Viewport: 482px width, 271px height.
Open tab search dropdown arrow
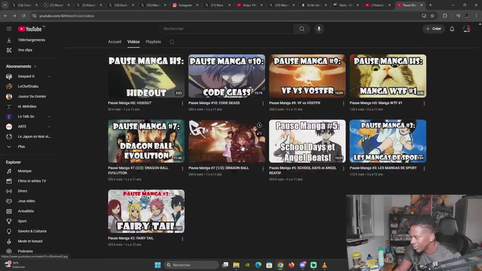point(5,5)
